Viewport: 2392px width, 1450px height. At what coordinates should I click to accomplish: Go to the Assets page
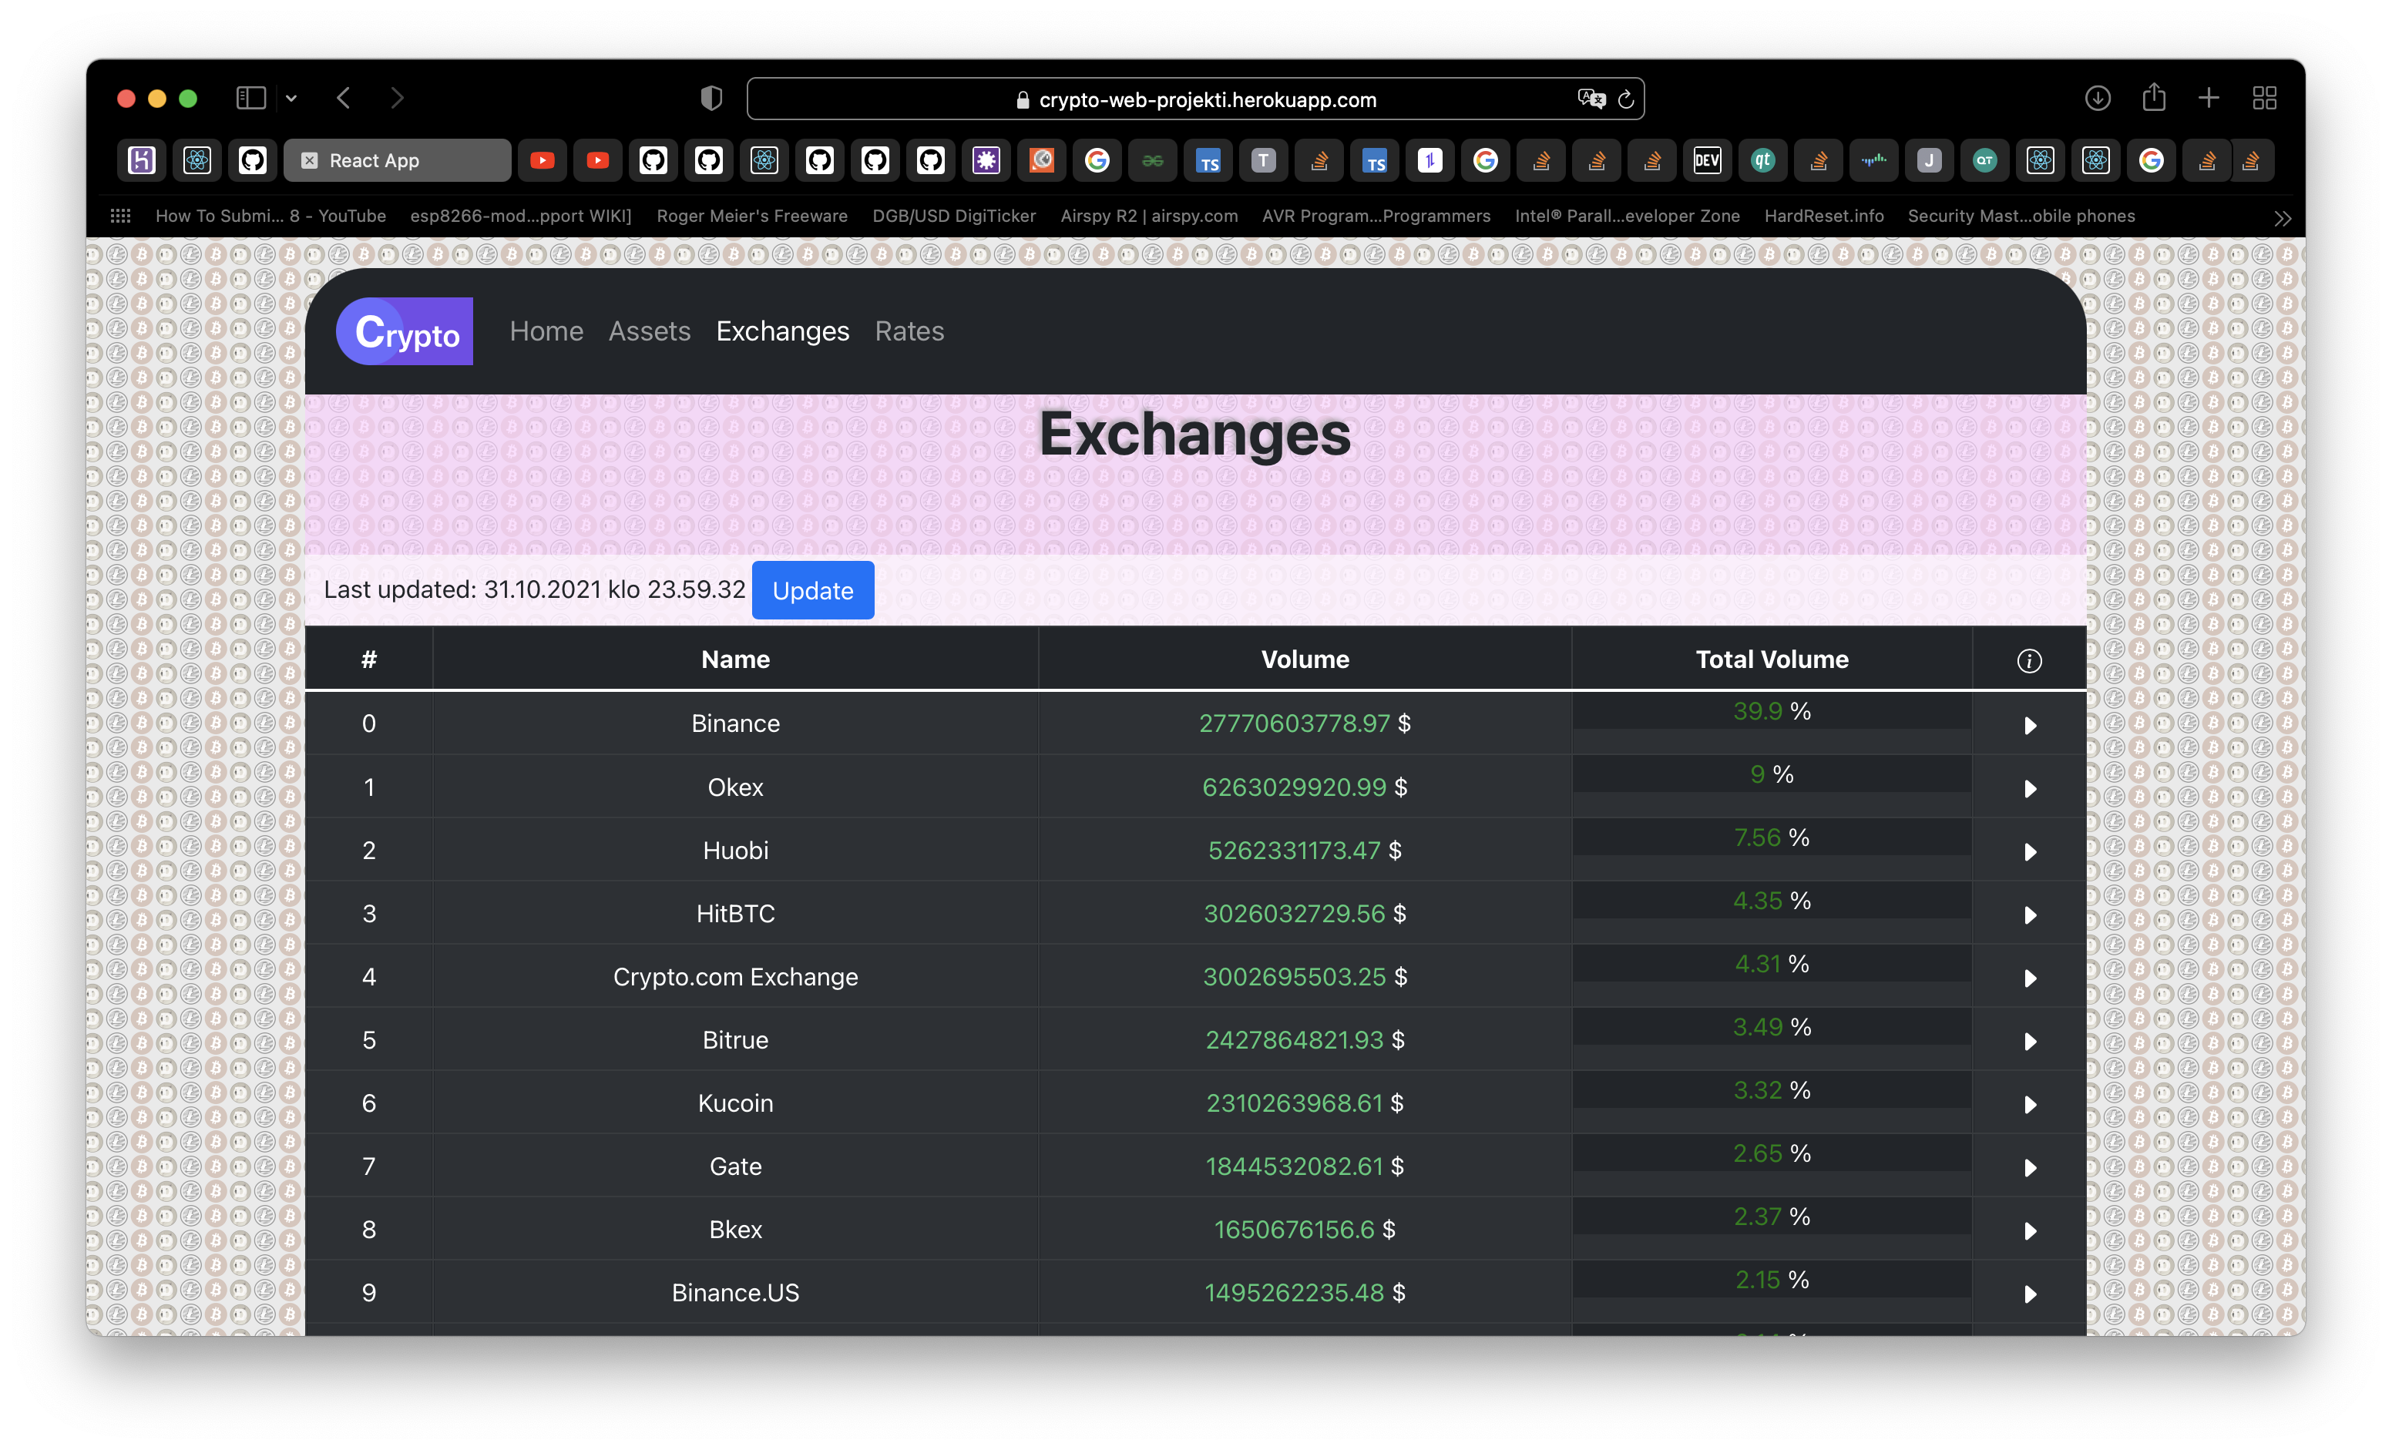[649, 331]
